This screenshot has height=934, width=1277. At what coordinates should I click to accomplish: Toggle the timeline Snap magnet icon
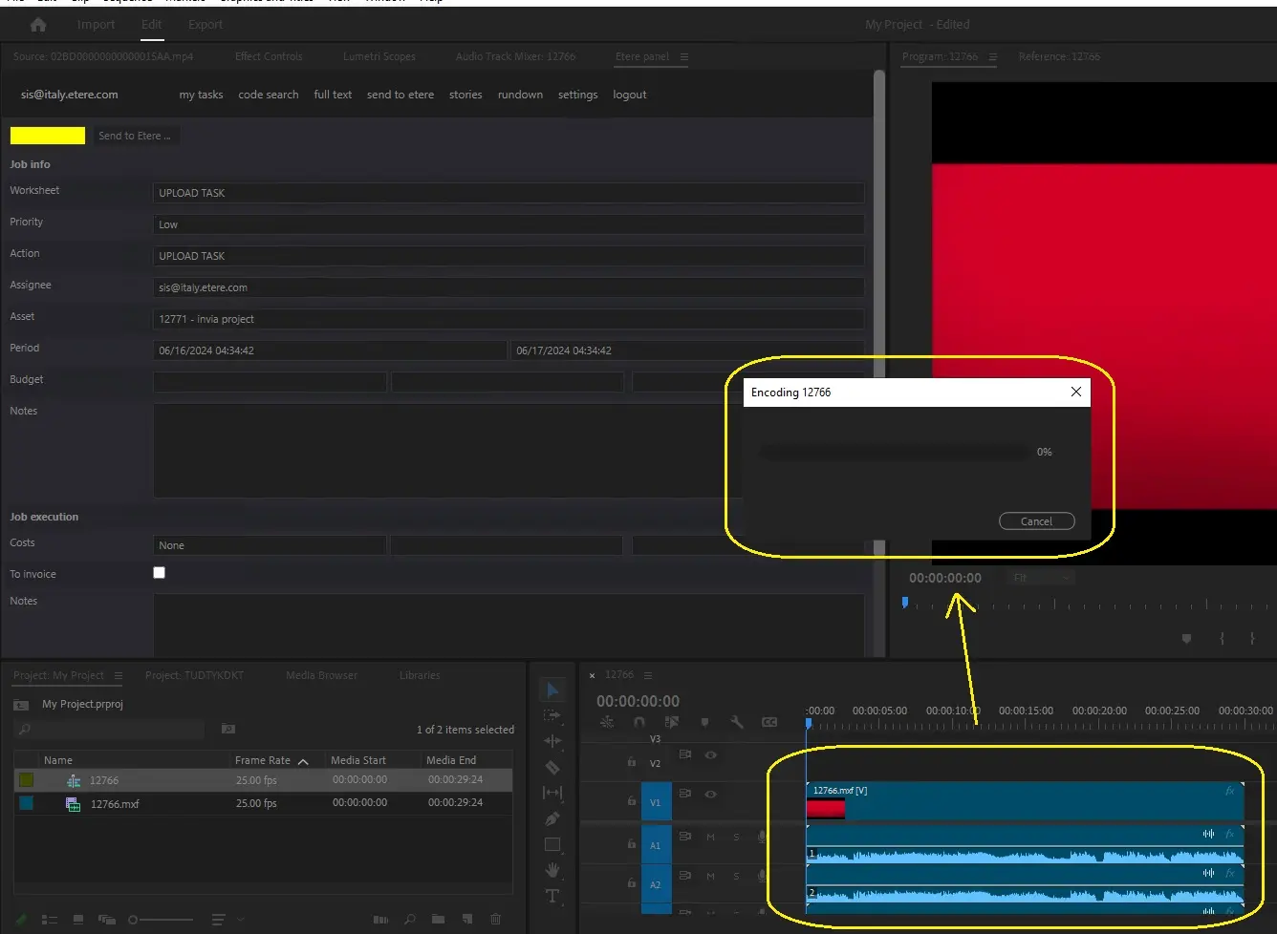coord(639,722)
